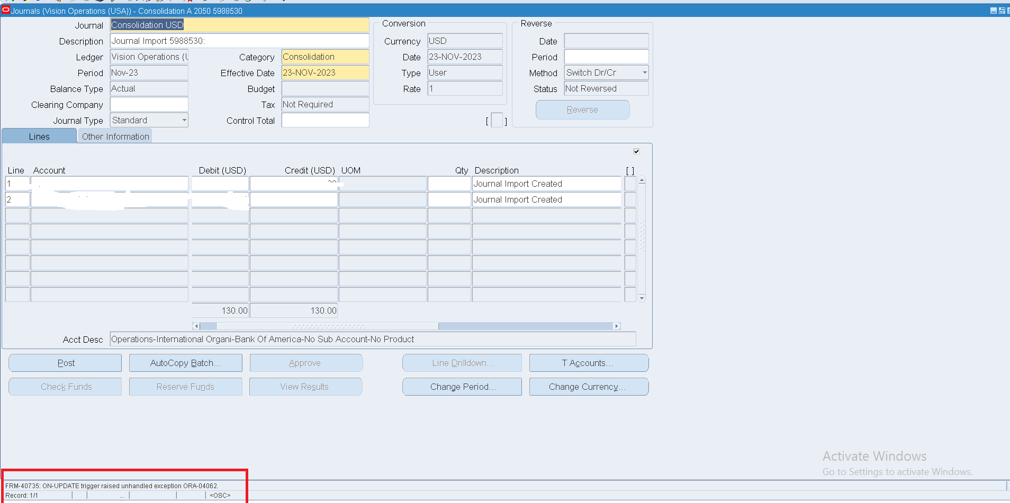Click the lines scrollbar up arrow
Viewport: 1010px width, 503px height.
pyautogui.click(x=642, y=180)
